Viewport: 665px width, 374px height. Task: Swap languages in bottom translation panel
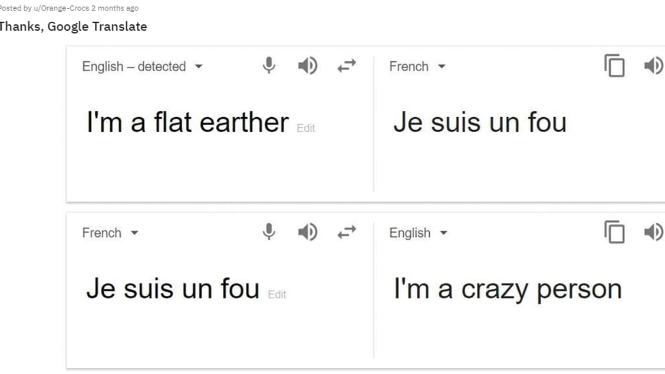pos(347,232)
